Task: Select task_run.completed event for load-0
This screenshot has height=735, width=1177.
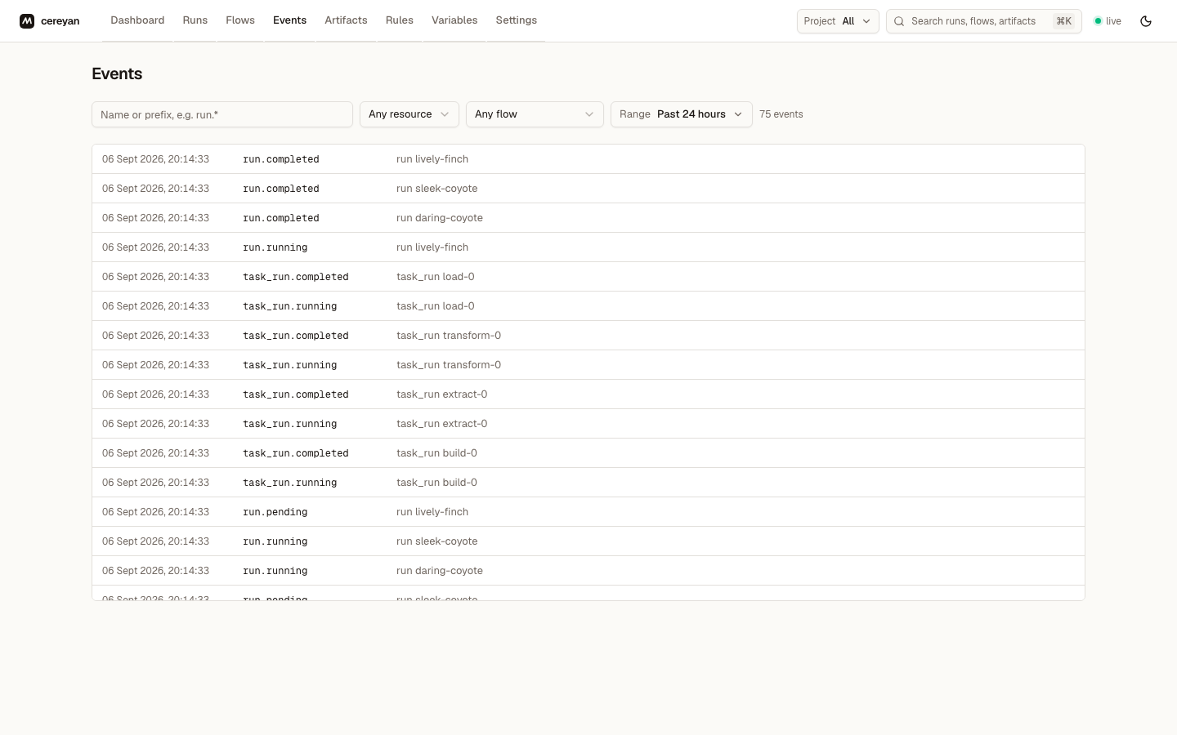Action: (588, 277)
